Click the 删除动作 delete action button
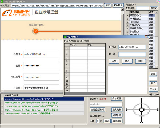Image resolution: width=160 pixels, height=128 pixels. tap(117, 121)
